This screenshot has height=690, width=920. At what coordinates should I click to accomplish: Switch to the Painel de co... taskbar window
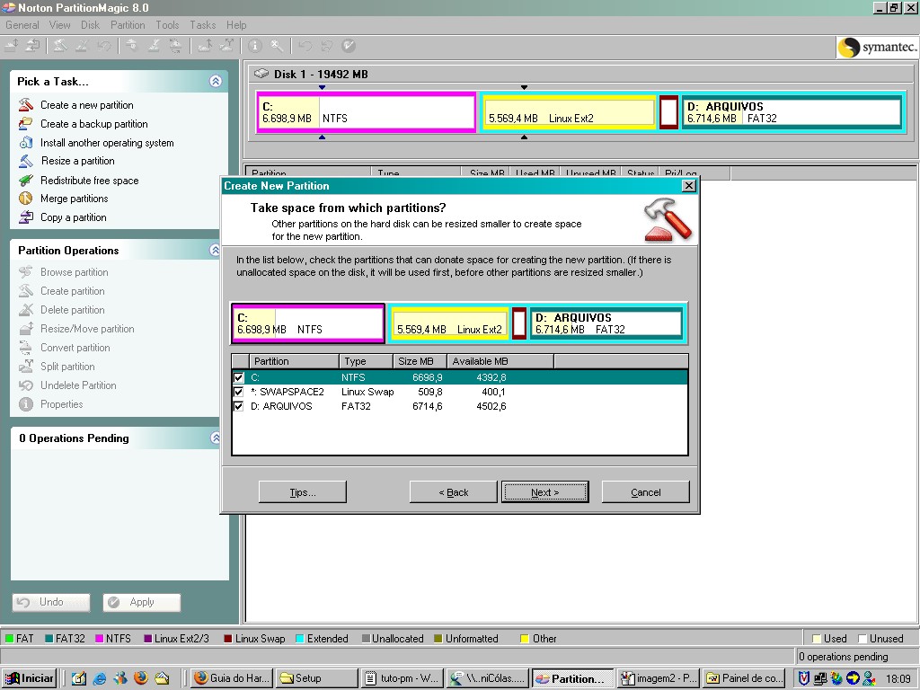pyautogui.click(x=744, y=678)
